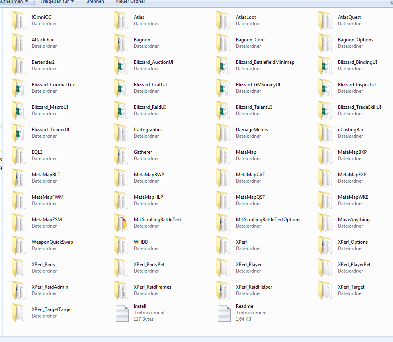The image size is (393, 342).
Task: Select the MetaMapFWM folder name
Action: coord(48,197)
